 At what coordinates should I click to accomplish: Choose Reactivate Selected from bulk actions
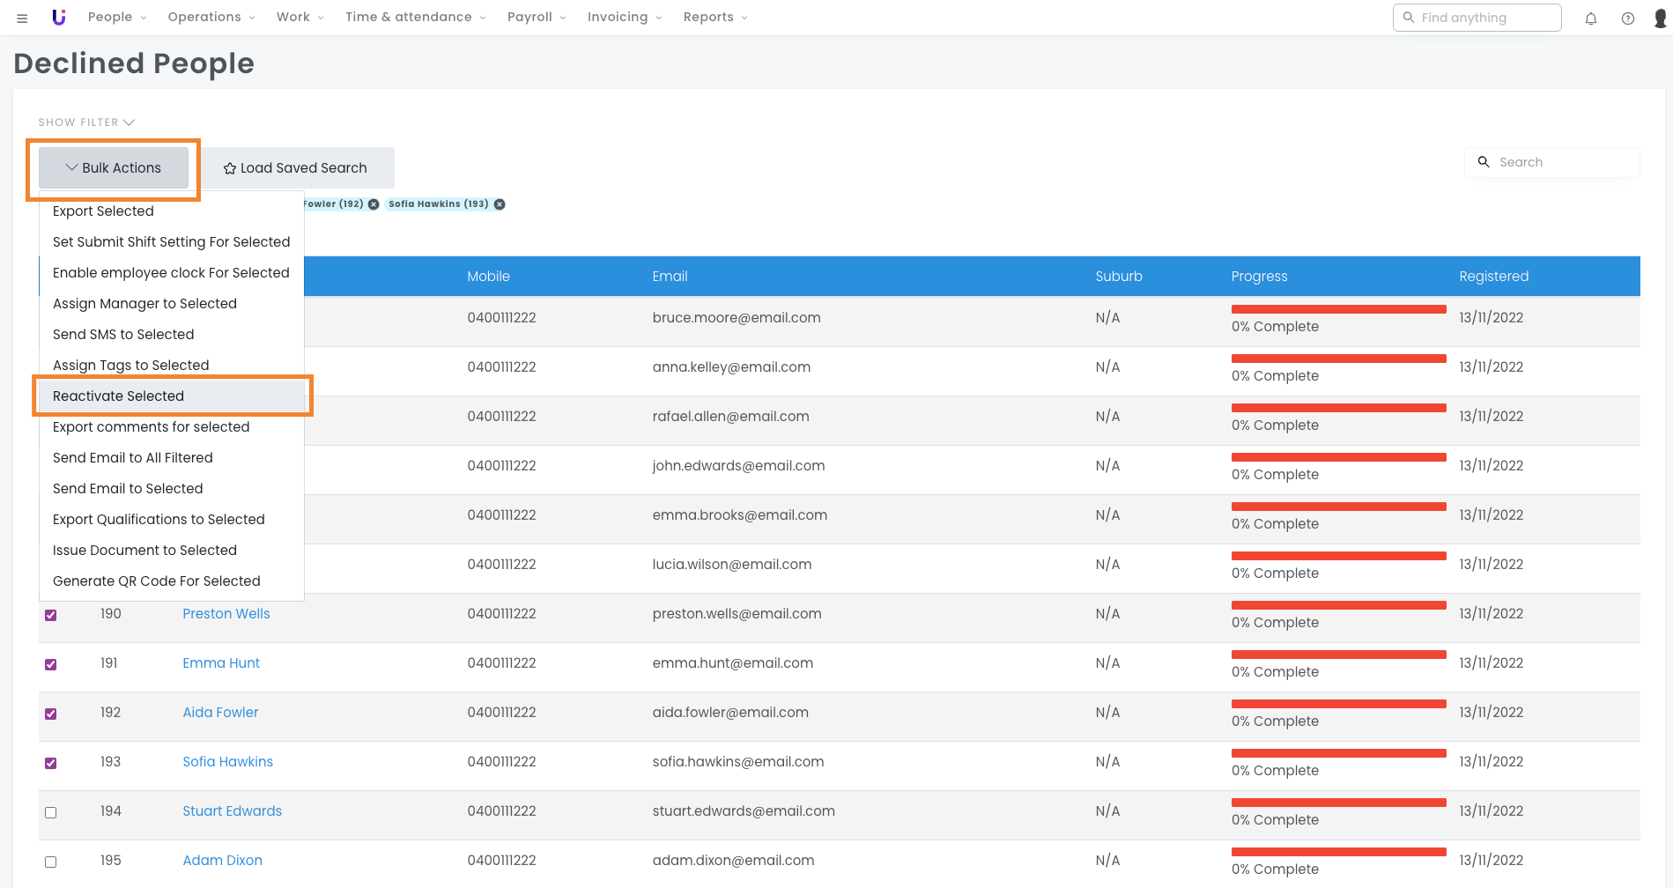point(119,396)
